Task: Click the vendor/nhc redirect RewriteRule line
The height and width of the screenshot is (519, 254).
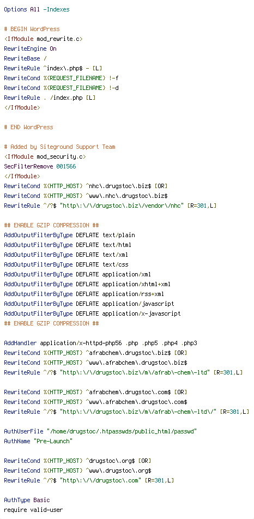Action: pyautogui.click(x=110, y=206)
